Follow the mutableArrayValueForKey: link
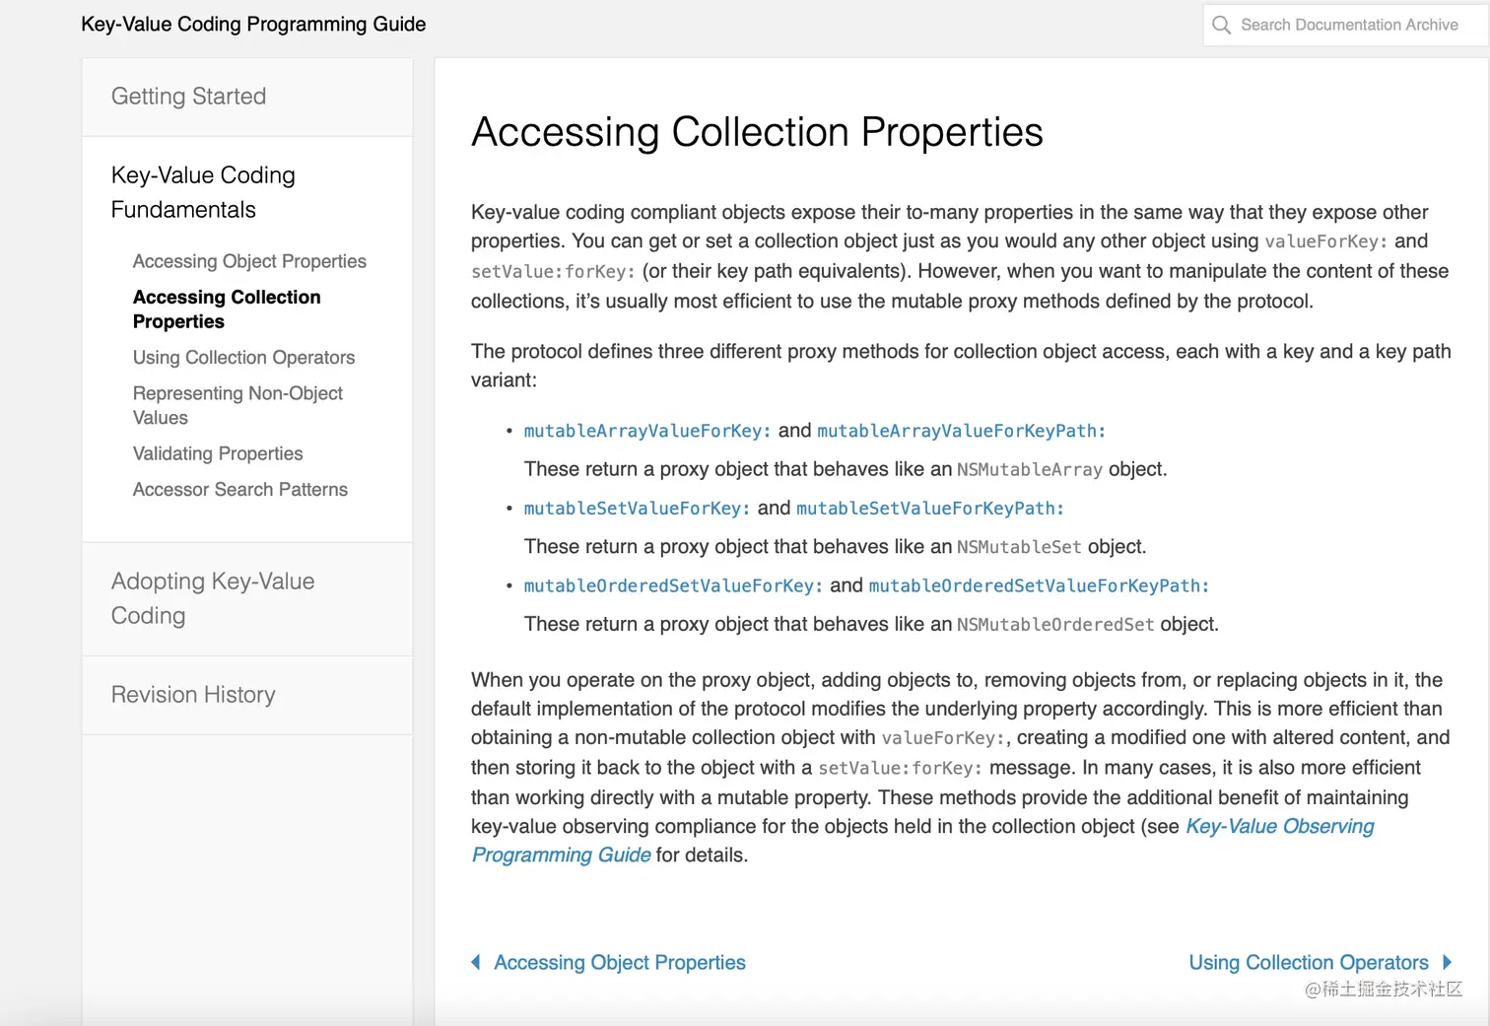The height and width of the screenshot is (1026, 1490). click(647, 431)
